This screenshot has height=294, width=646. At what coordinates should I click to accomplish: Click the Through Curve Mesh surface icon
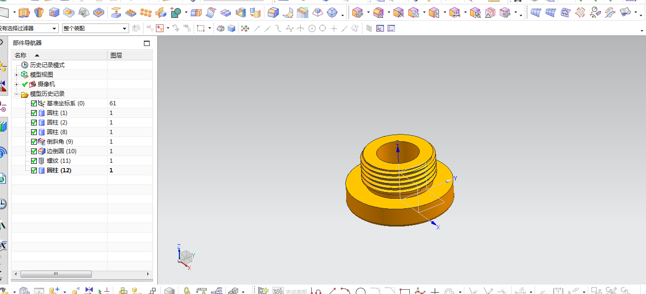click(551, 12)
